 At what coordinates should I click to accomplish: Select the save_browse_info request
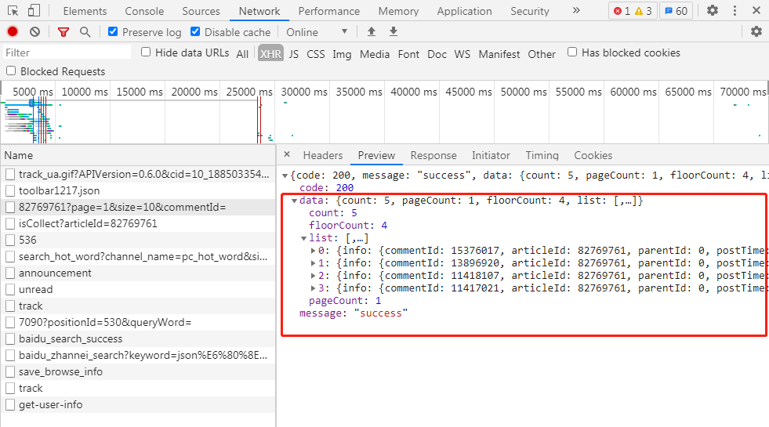(138, 371)
